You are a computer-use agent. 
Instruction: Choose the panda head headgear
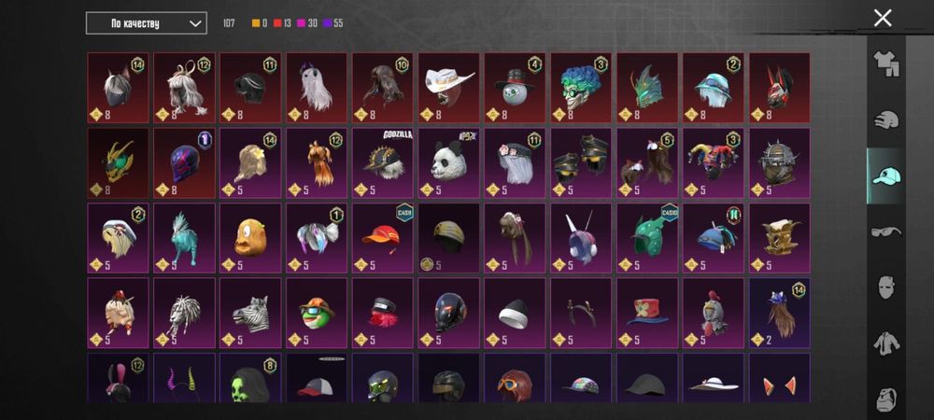448,163
